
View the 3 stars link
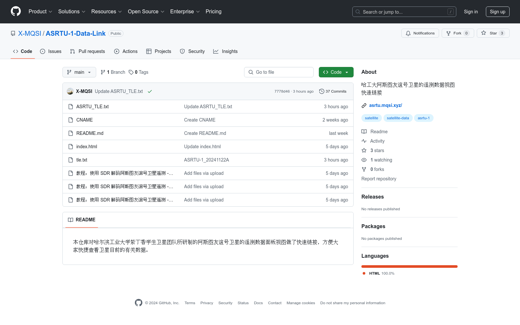click(373, 150)
